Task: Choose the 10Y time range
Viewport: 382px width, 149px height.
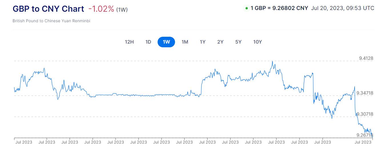Action: tap(258, 42)
